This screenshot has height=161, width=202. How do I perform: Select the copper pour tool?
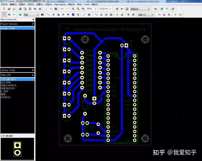[73, 15]
